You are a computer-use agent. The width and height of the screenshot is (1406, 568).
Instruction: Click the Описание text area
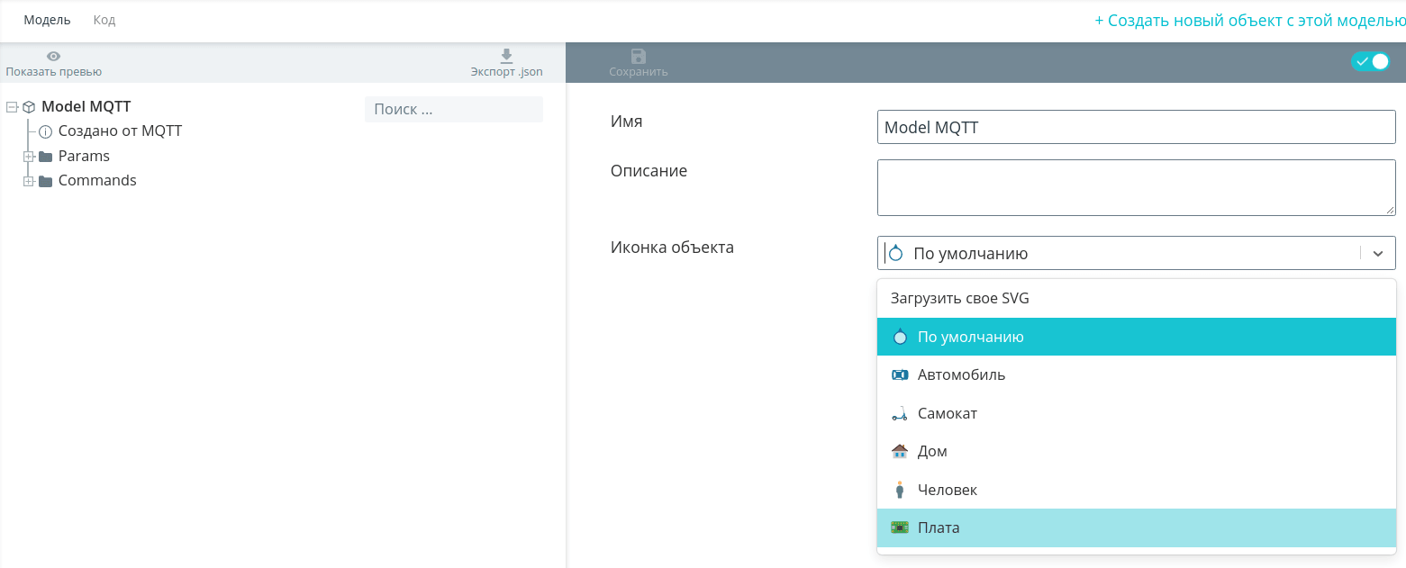click(x=1137, y=187)
